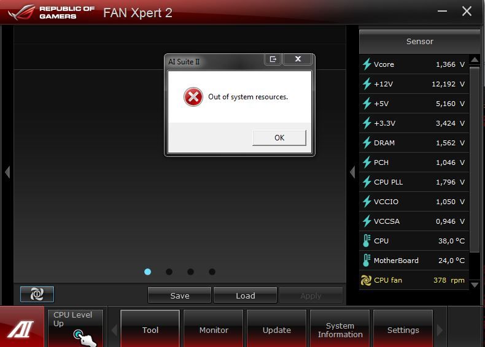Click the CPU temperature value 38,0 °C

[x=451, y=241]
